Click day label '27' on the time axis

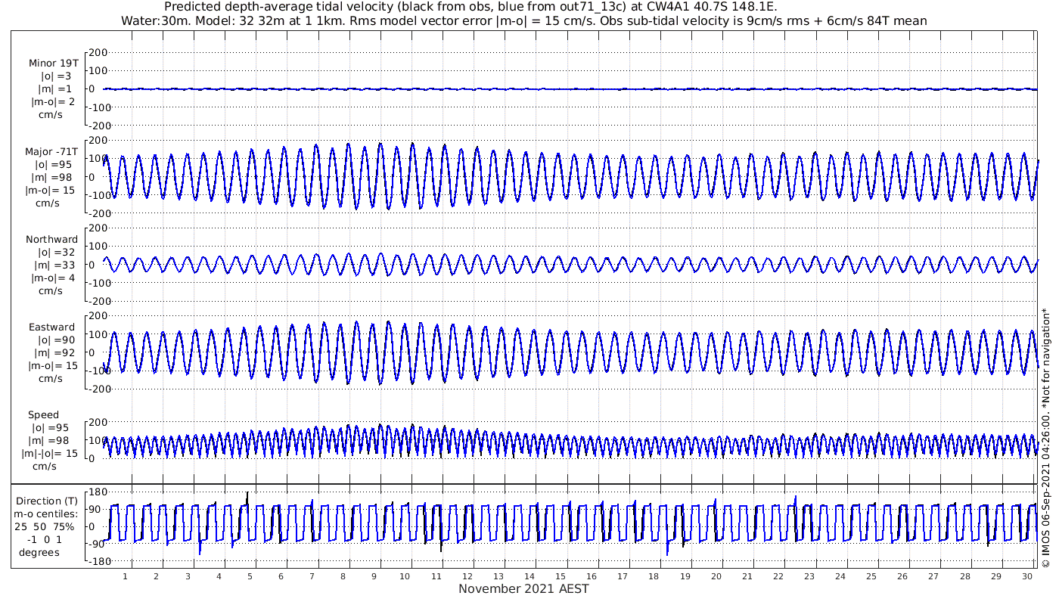click(933, 576)
